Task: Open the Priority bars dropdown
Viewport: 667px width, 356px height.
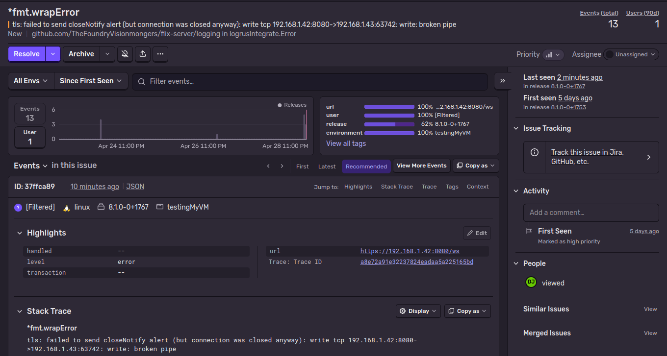Action: coord(553,54)
